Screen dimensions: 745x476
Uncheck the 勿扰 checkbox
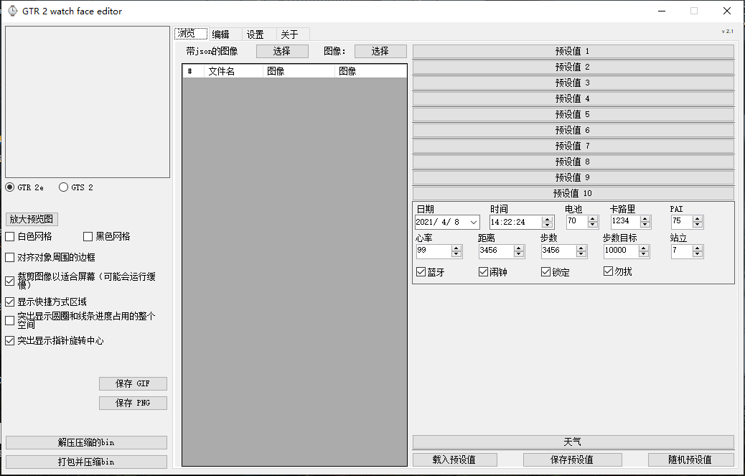tap(609, 271)
